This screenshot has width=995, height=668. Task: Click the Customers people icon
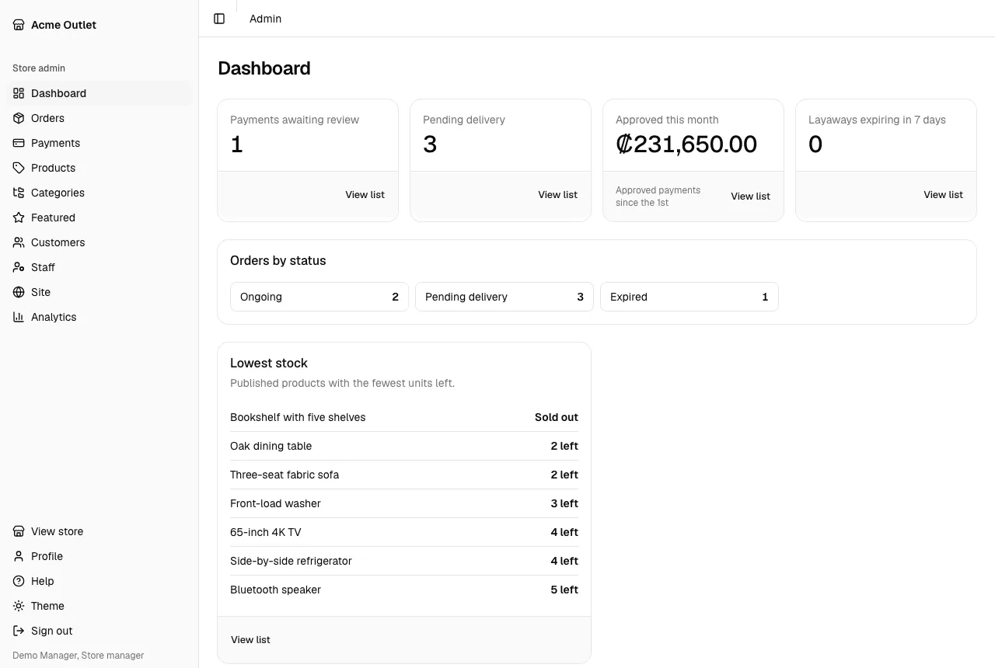pyautogui.click(x=19, y=242)
